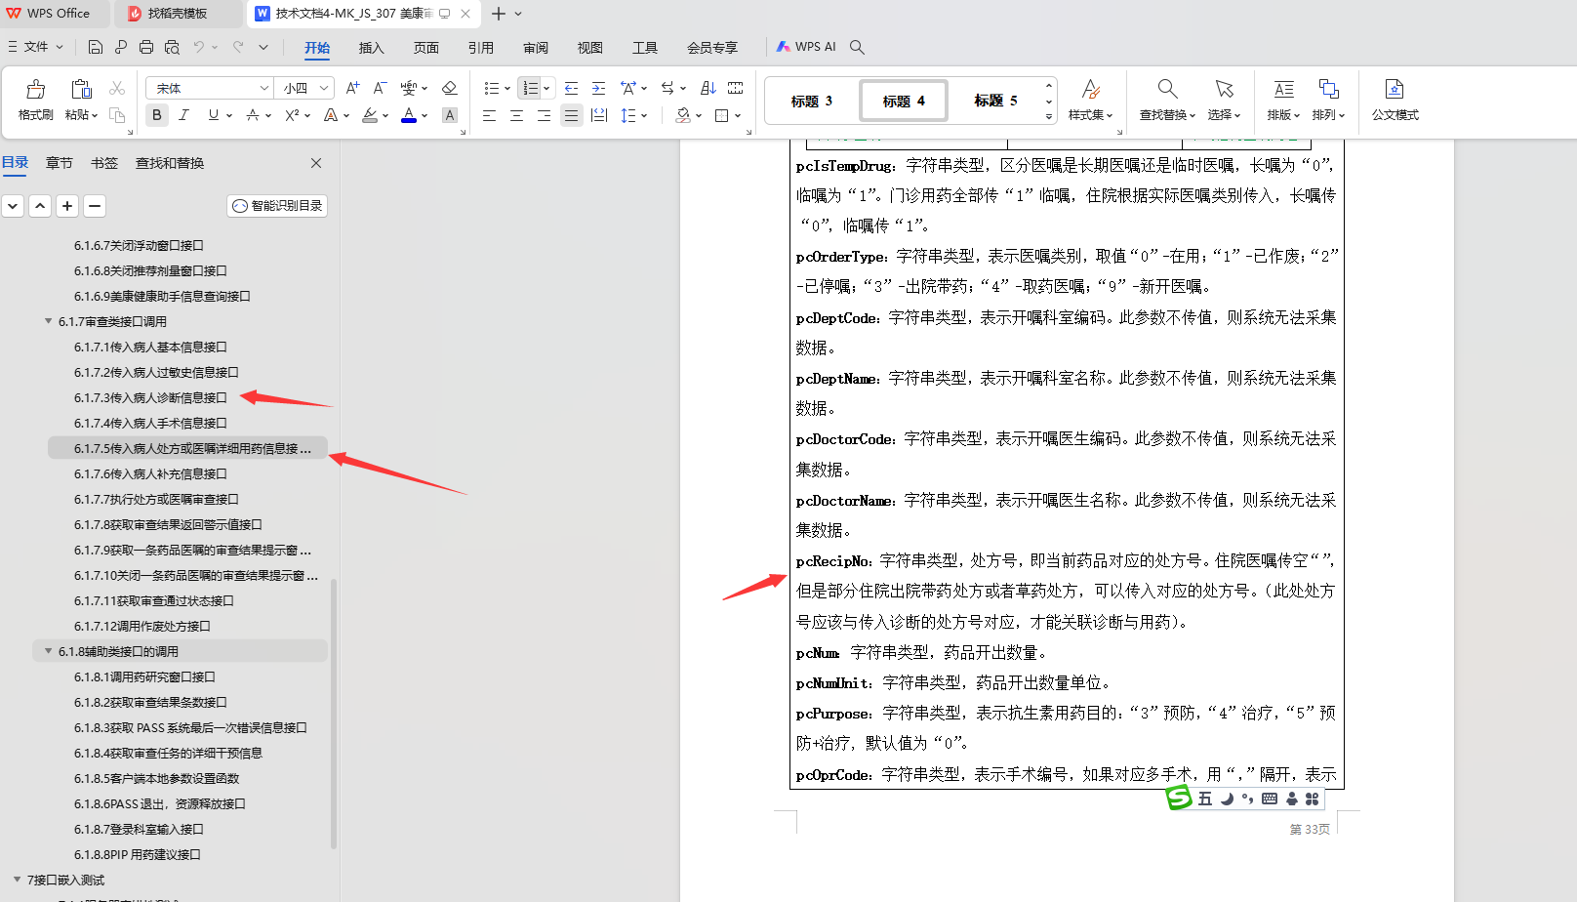Click the paragraph shading color bucket
This screenshot has height=902, width=1577.
pos(683,115)
